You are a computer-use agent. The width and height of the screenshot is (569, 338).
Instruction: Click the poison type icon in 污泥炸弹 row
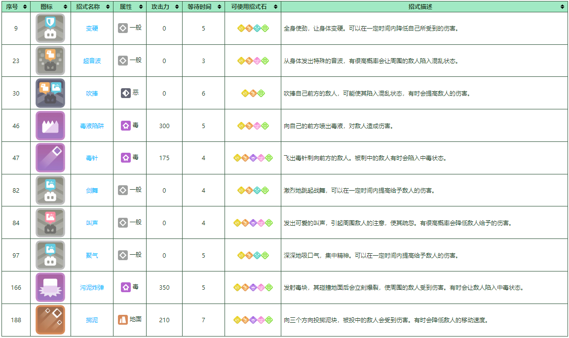(x=126, y=287)
